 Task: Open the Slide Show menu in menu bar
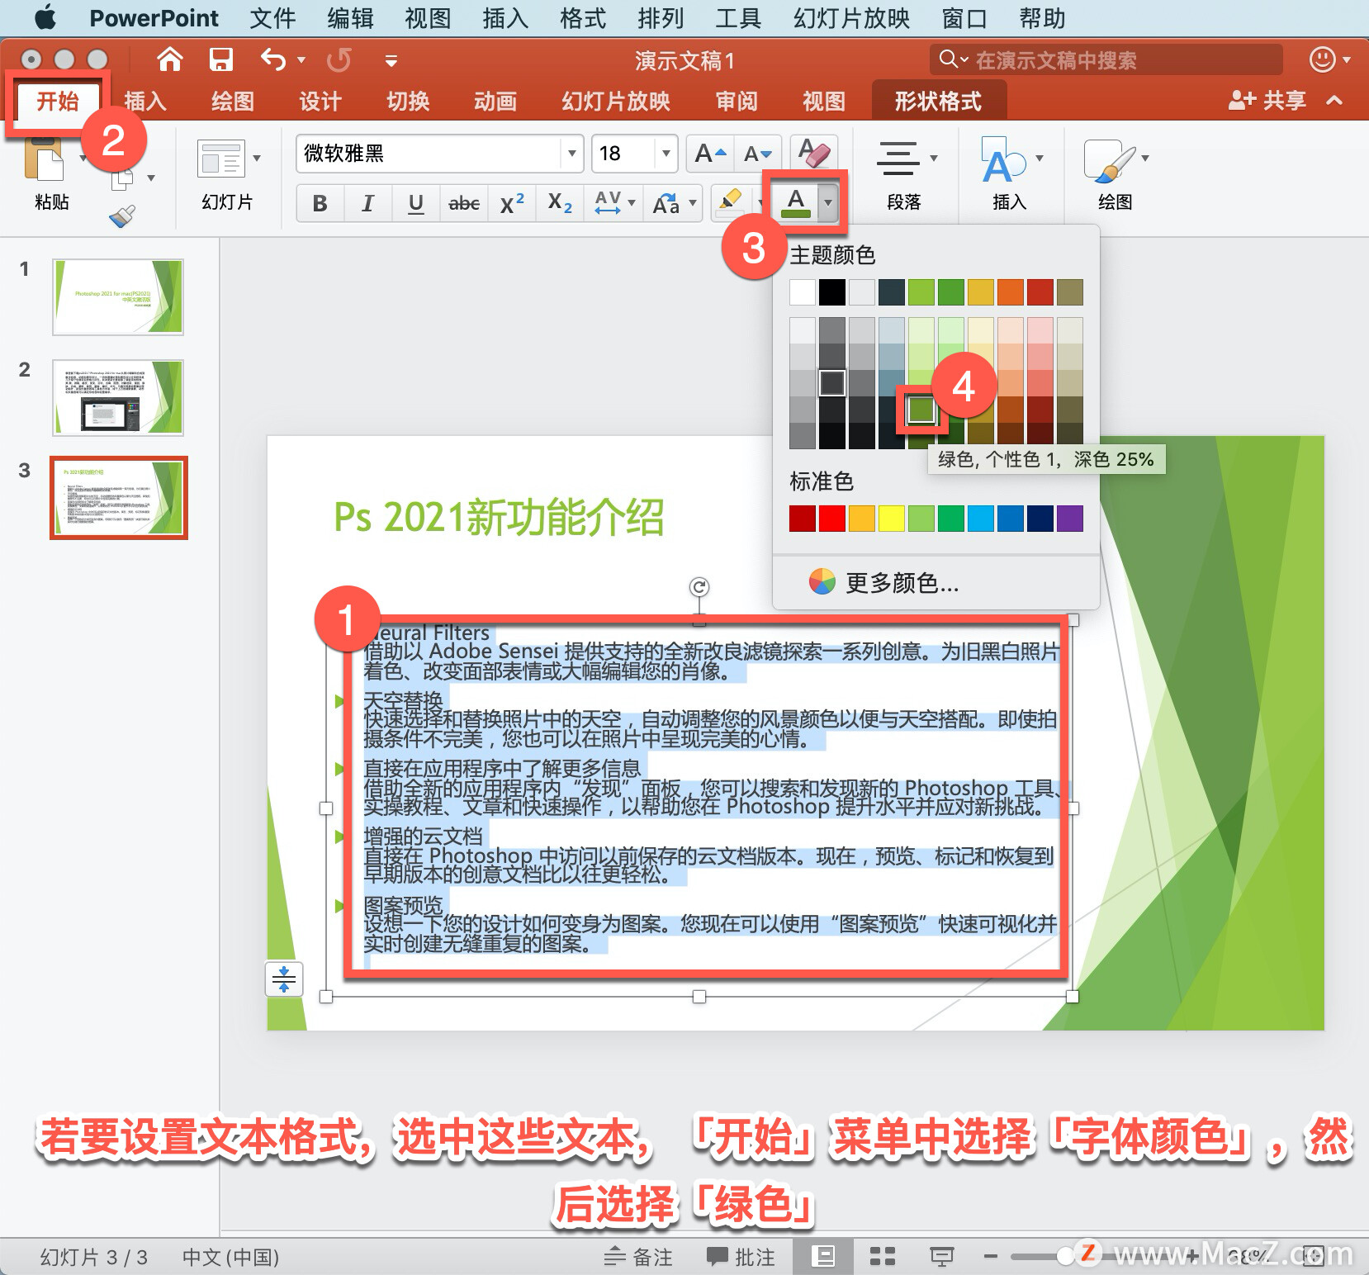851,18
